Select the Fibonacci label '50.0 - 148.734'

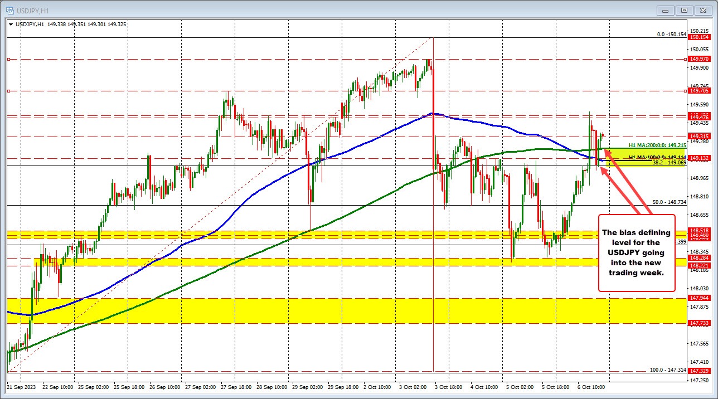coord(670,202)
